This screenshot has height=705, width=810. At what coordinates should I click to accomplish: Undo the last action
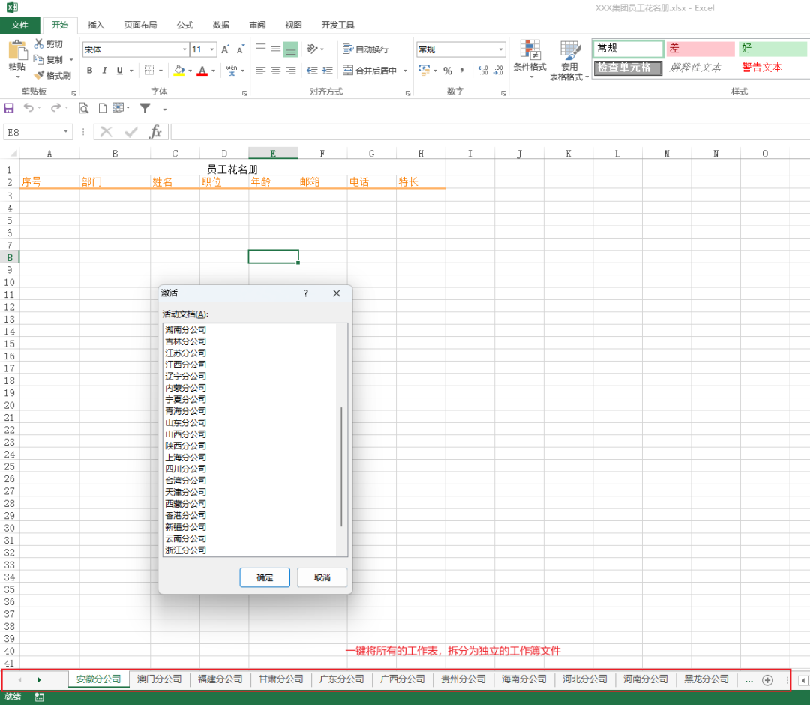tap(28, 107)
